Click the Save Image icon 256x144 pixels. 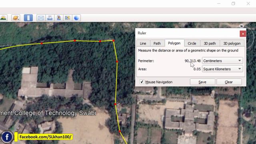[x=59, y=18]
